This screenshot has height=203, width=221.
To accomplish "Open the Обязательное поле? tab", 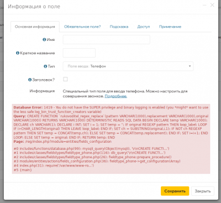I will click(82, 27).
